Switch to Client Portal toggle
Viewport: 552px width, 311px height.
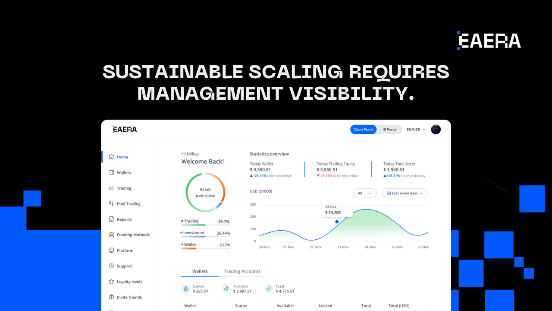[x=364, y=129]
